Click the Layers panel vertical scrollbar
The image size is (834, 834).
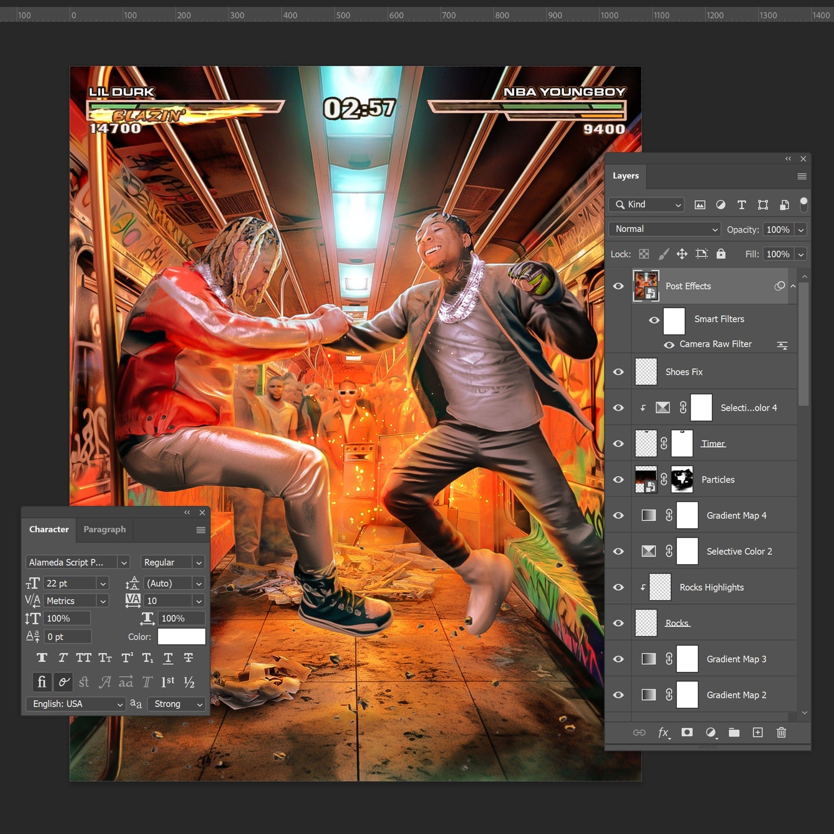[x=803, y=344]
